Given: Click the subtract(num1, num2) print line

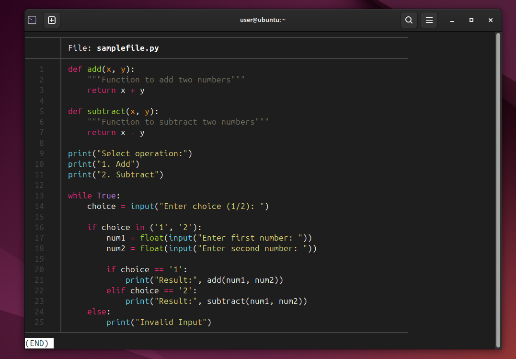Looking at the screenshot, I should point(216,301).
